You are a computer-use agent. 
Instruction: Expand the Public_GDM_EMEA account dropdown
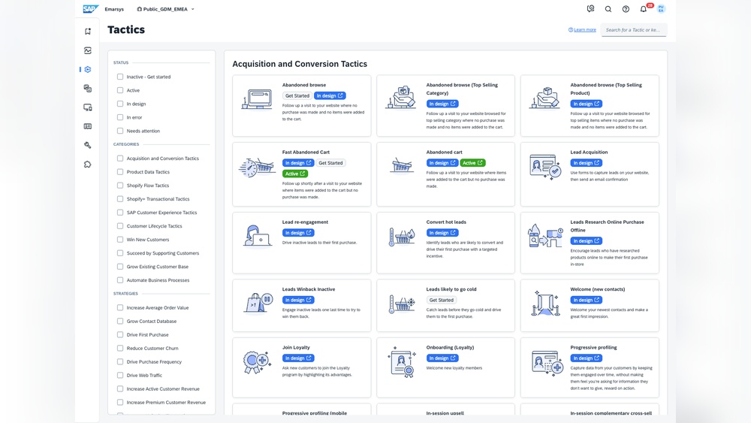pos(166,9)
